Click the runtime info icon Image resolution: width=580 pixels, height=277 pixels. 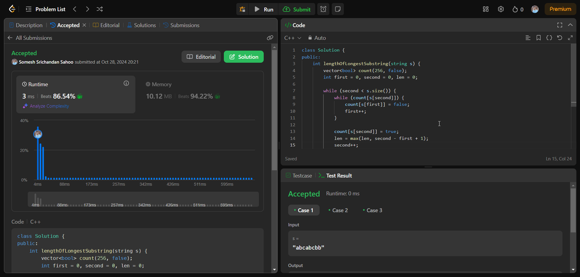pos(126,83)
